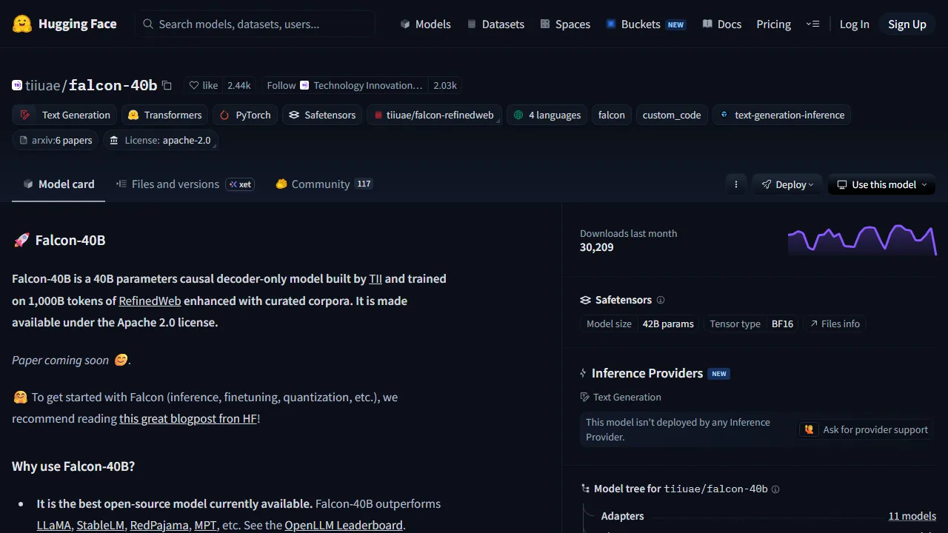The height and width of the screenshot is (533, 948).
Task: Click the 2.44k like count
Action: coord(239,85)
